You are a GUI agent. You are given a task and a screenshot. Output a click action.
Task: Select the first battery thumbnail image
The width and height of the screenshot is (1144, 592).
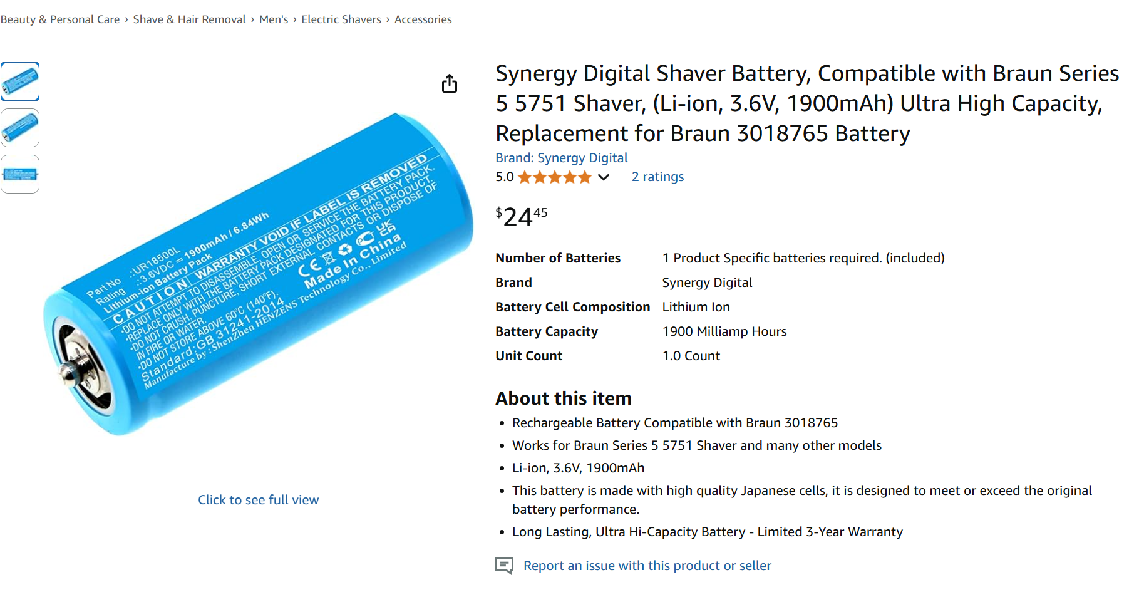(20, 81)
